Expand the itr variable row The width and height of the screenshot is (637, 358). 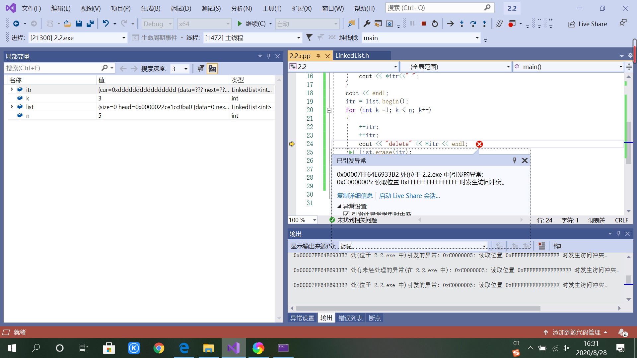pyautogui.click(x=12, y=89)
